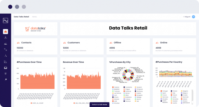Screen dimensions: 199x107
Task: Click the green swatch next to Milan
Action: click(x=124, y=95)
